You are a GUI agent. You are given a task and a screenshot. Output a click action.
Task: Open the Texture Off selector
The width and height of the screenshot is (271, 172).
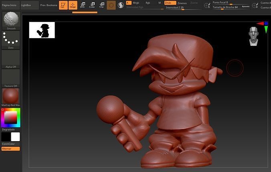[x=11, y=78]
